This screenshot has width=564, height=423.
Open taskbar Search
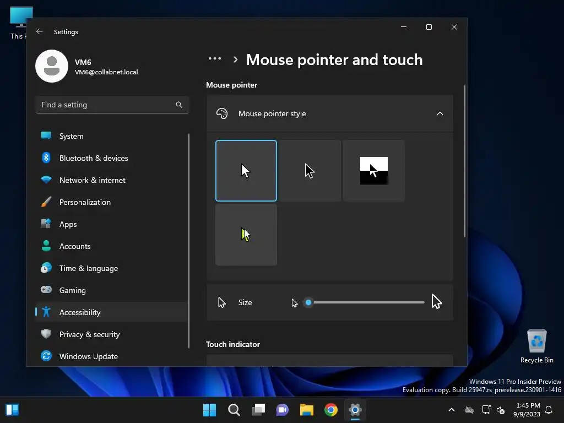234,410
